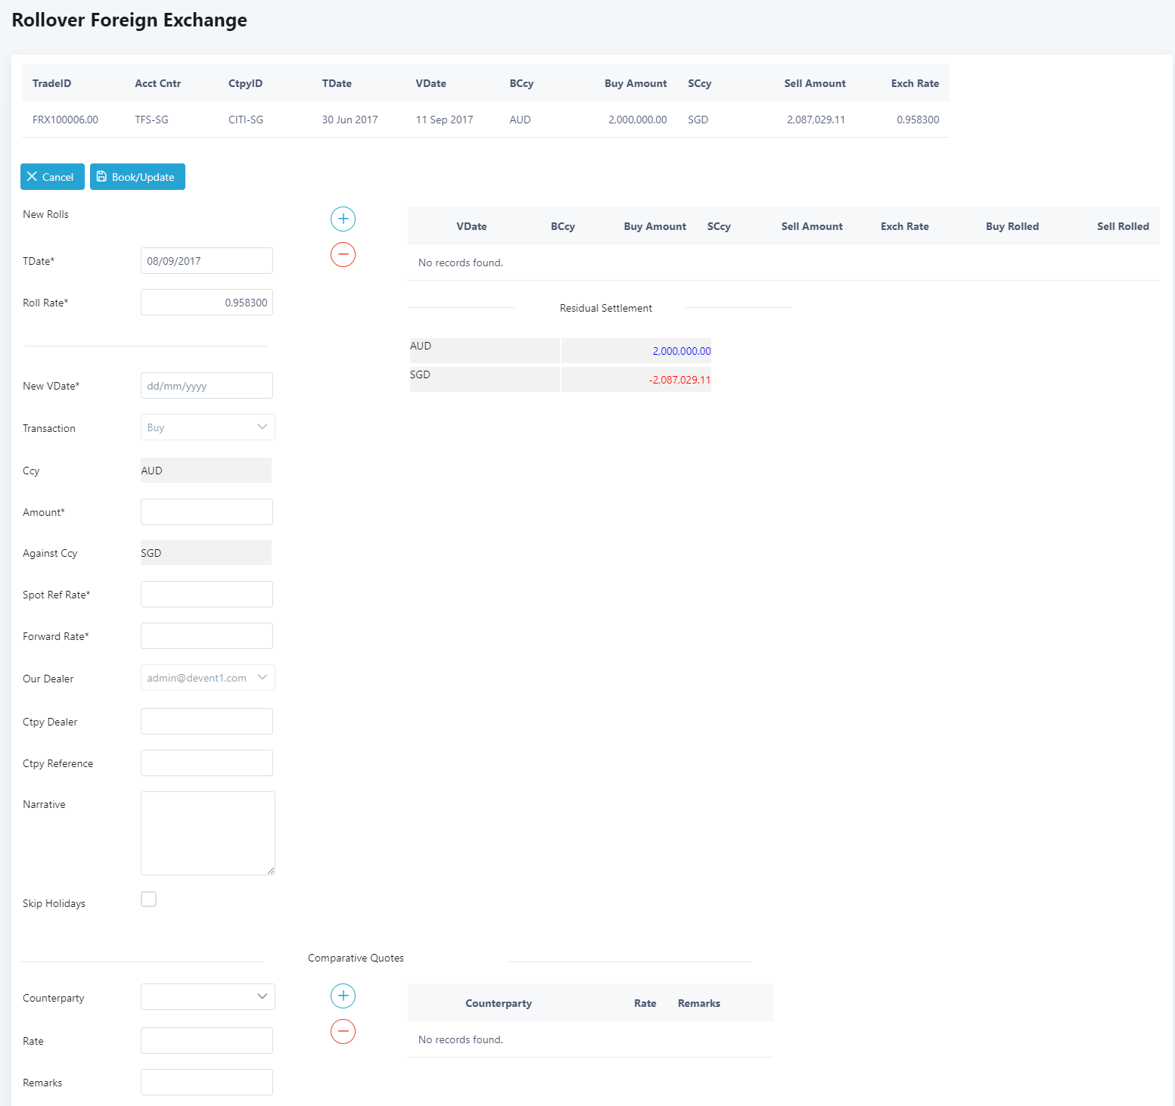Click the Ccy field showing AUD
The image size is (1175, 1106).
pos(206,471)
